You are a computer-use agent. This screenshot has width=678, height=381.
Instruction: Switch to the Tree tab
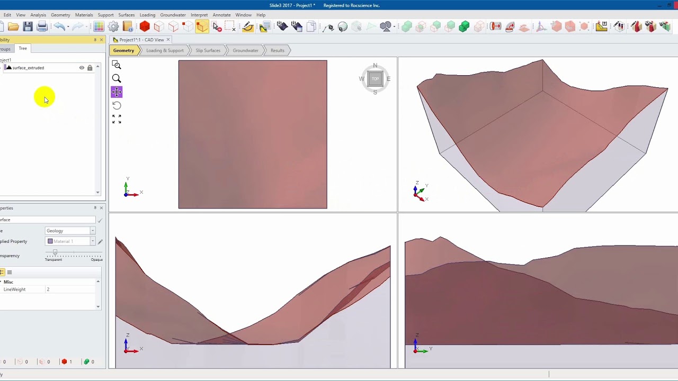pyautogui.click(x=23, y=48)
